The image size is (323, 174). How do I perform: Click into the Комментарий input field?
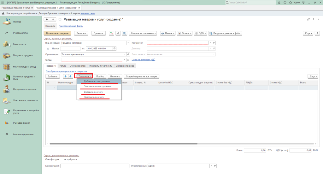(x=95, y=166)
